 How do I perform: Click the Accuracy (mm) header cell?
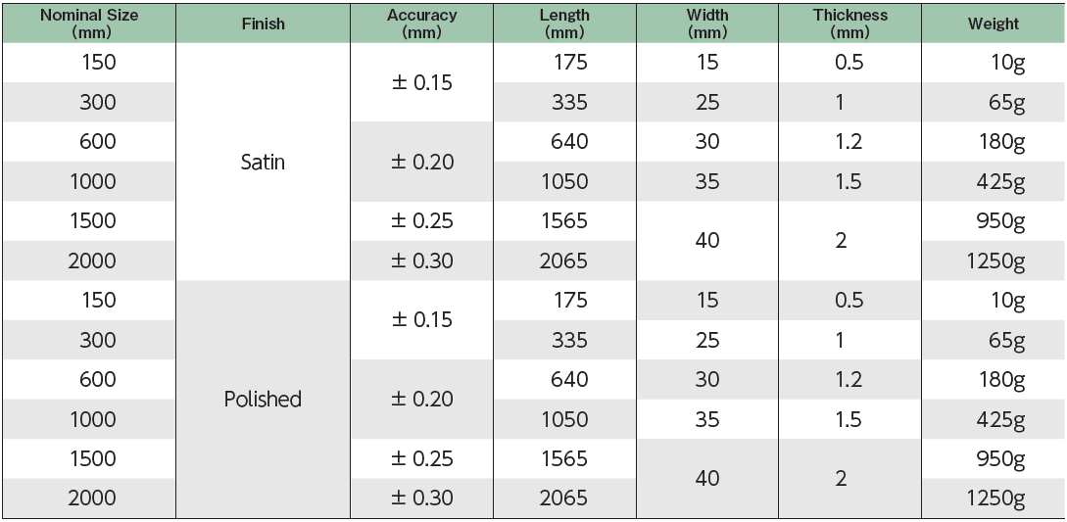pos(422,24)
